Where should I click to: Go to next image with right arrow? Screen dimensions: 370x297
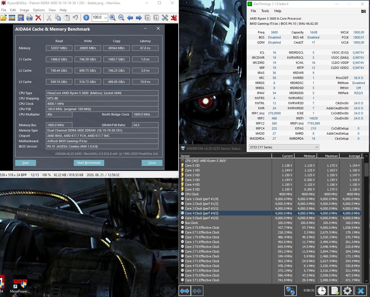pyautogui.click(x=139, y=18)
